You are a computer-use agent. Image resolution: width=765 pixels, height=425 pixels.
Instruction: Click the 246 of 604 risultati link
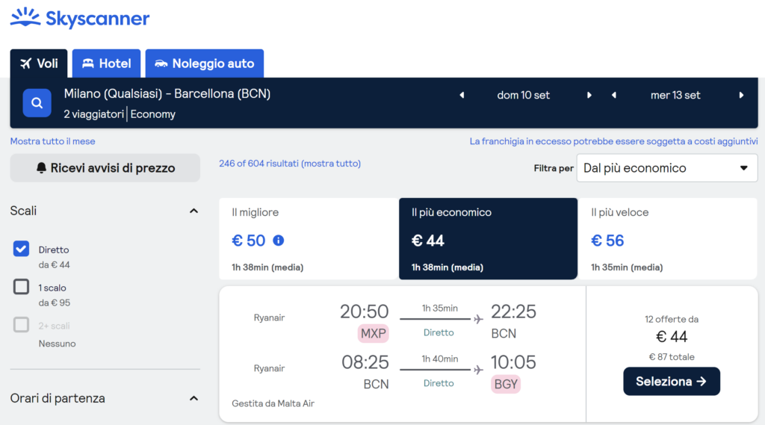coord(290,164)
